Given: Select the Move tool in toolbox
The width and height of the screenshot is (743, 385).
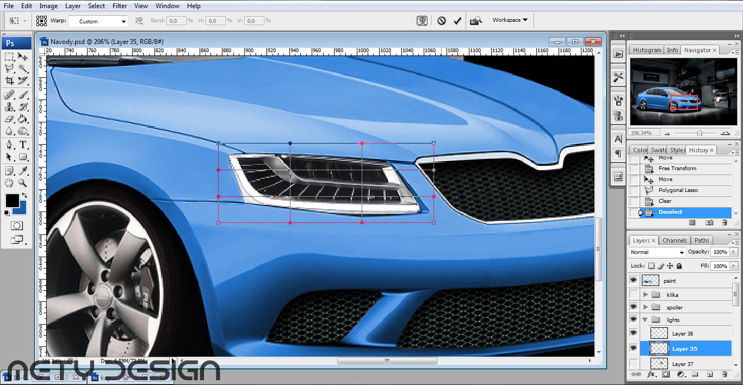Looking at the screenshot, I should point(23,56).
